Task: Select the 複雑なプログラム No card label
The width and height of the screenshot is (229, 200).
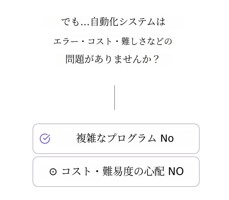Action: (x=125, y=139)
